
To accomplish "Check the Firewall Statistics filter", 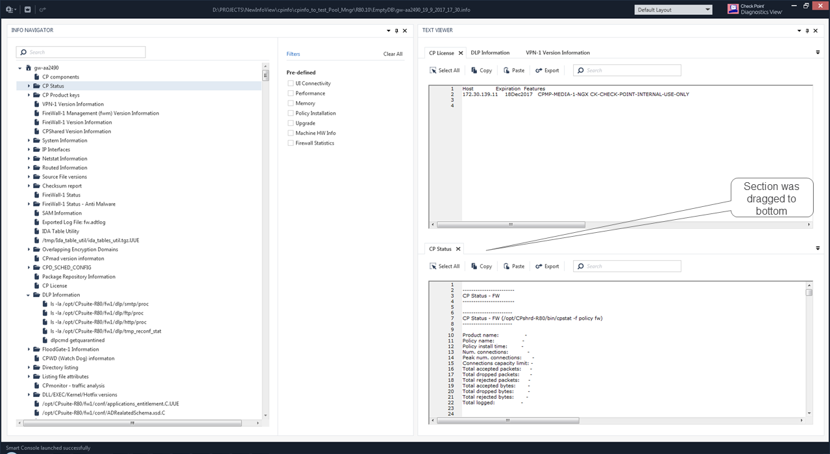I will point(291,143).
